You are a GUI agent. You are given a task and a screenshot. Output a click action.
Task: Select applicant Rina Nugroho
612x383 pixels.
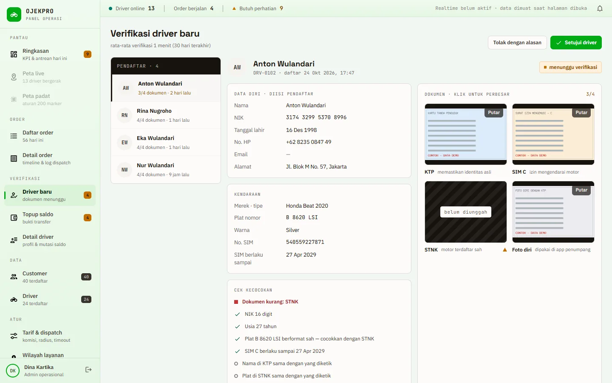pyautogui.click(x=166, y=115)
